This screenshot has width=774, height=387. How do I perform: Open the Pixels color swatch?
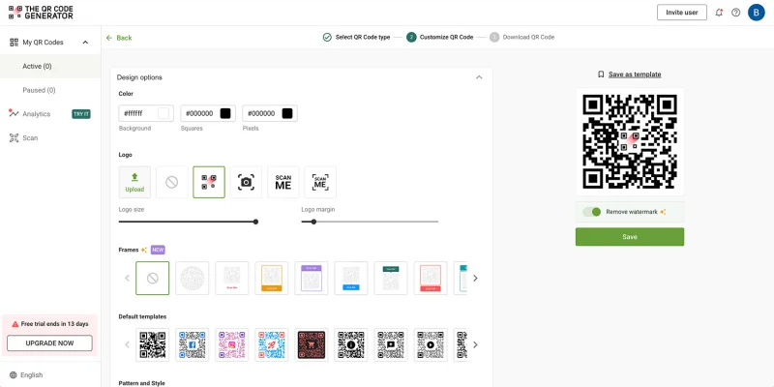point(286,113)
